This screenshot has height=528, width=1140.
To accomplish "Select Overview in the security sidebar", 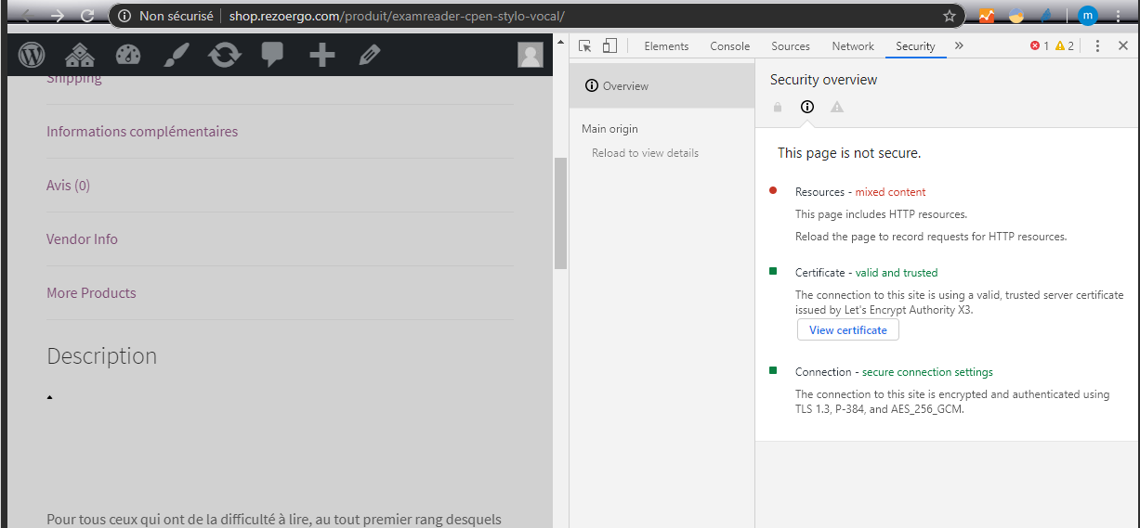I will (x=662, y=86).
